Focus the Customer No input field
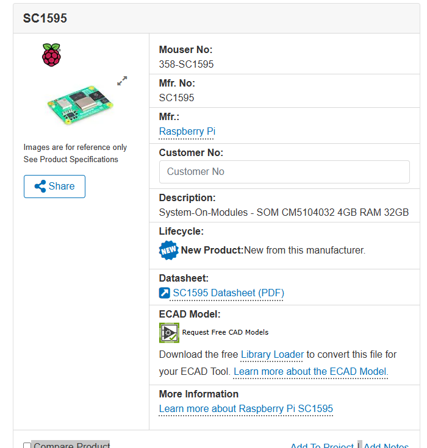Image resolution: width=427 pixels, height=448 pixels. pos(284,172)
